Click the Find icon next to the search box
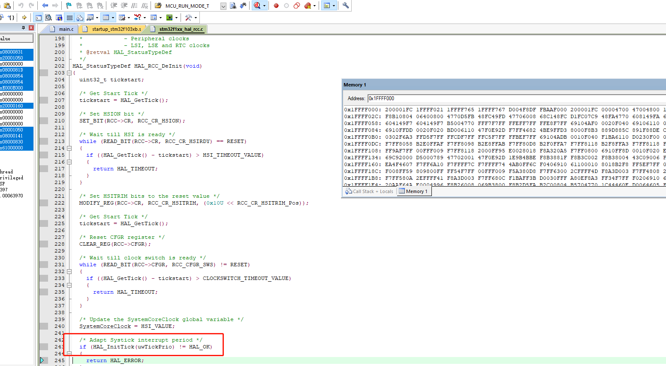This screenshot has height=366, width=666. (x=233, y=6)
